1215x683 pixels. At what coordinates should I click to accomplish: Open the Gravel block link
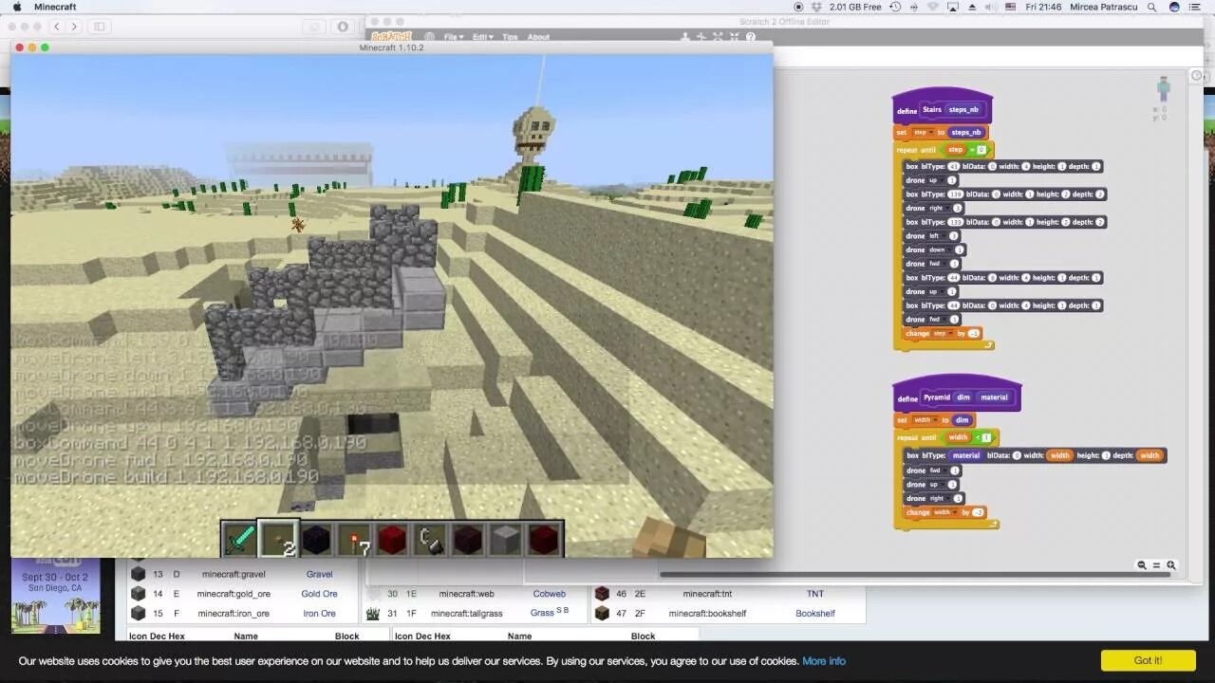pos(319,574)
